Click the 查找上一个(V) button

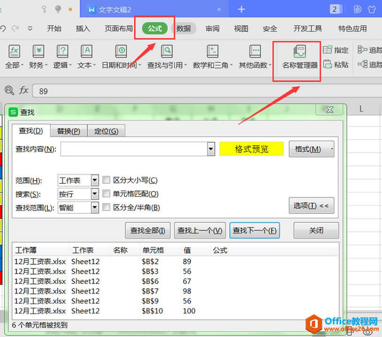200,230
